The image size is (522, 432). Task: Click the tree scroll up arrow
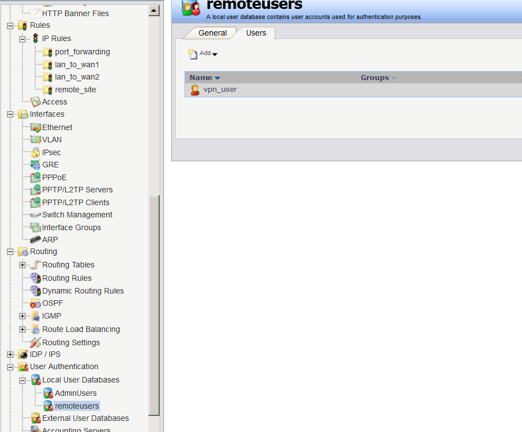pos(154,11)
